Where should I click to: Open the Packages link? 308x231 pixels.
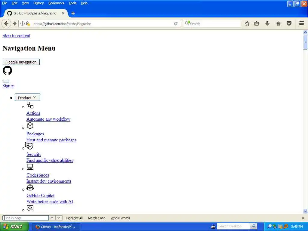35,134
